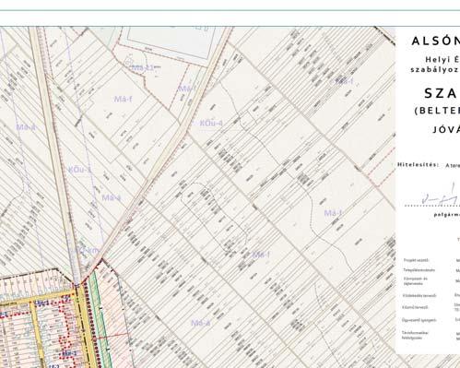Click the Má-f label nearest the title panel

[x=344, y=81]
